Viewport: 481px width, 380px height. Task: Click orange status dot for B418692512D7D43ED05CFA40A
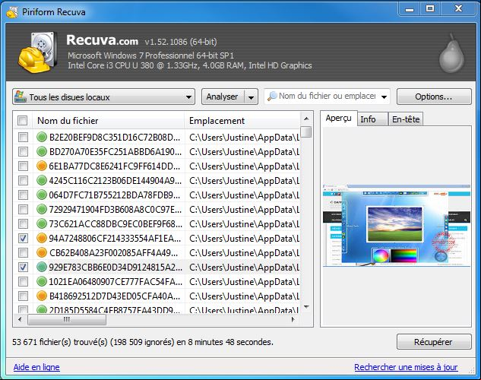(41, 296)
